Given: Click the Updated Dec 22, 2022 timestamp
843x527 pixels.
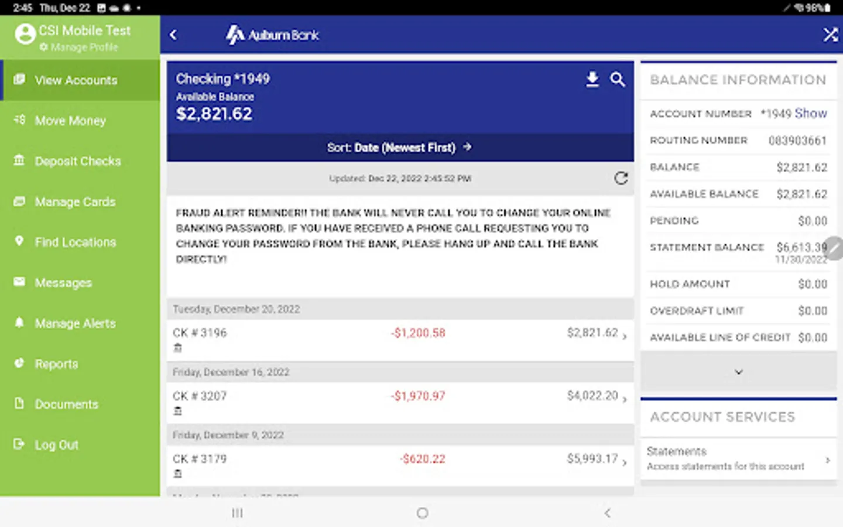Looking at the screenshot, I should (x=400, y=179).
